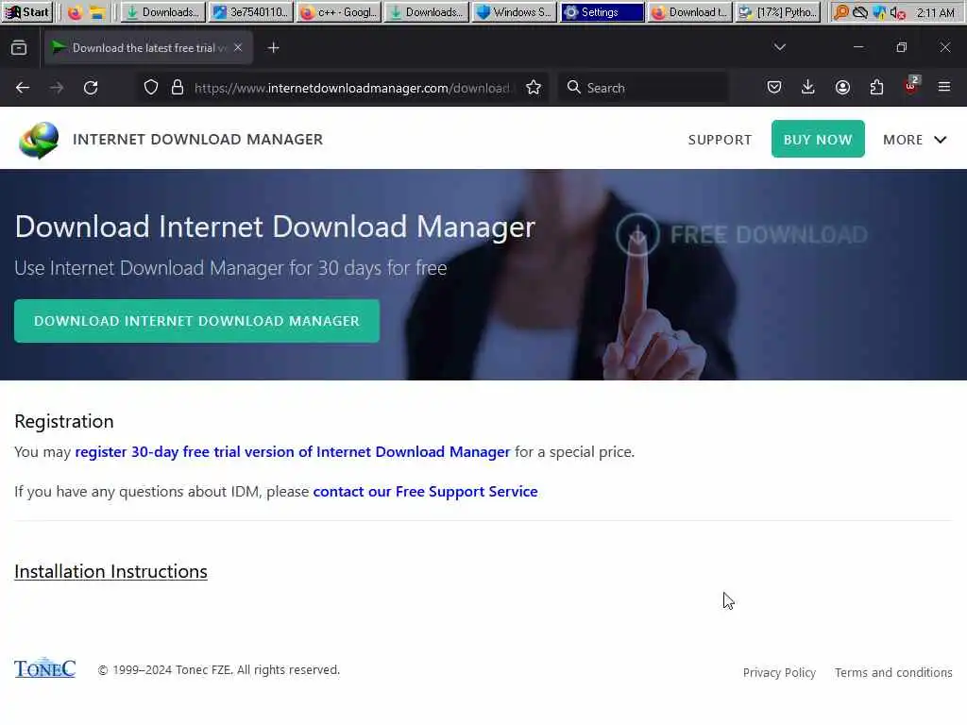This screenshot has width=967, height=725.
Task: Click the system clock showing 2:11 AM
Action: [935, 12]
